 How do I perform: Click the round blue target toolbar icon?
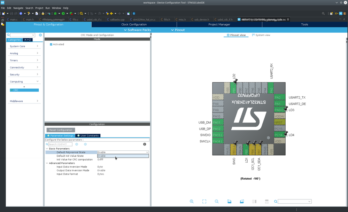click(x=21, y=14)
